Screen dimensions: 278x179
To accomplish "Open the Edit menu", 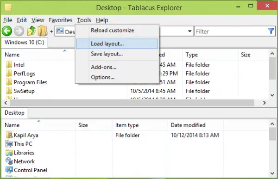I will [22, 20].
